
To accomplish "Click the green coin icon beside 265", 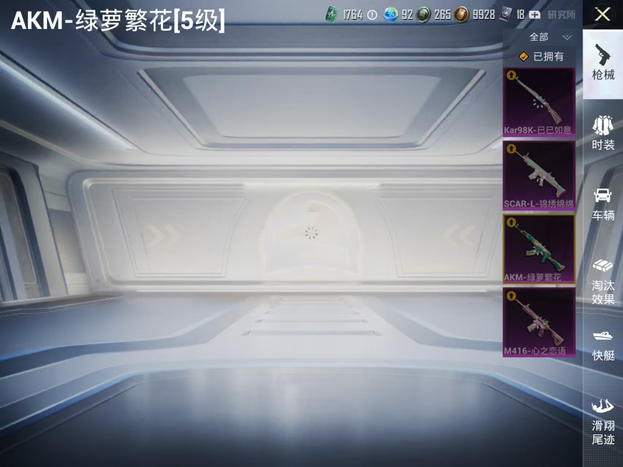I will pyautogui.click(x=424, y=15).
